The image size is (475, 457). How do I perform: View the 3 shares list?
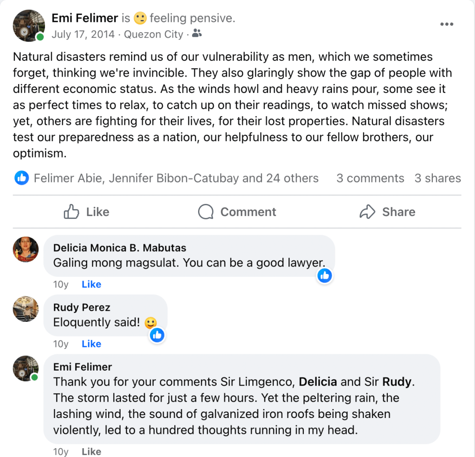pos(437,178)
